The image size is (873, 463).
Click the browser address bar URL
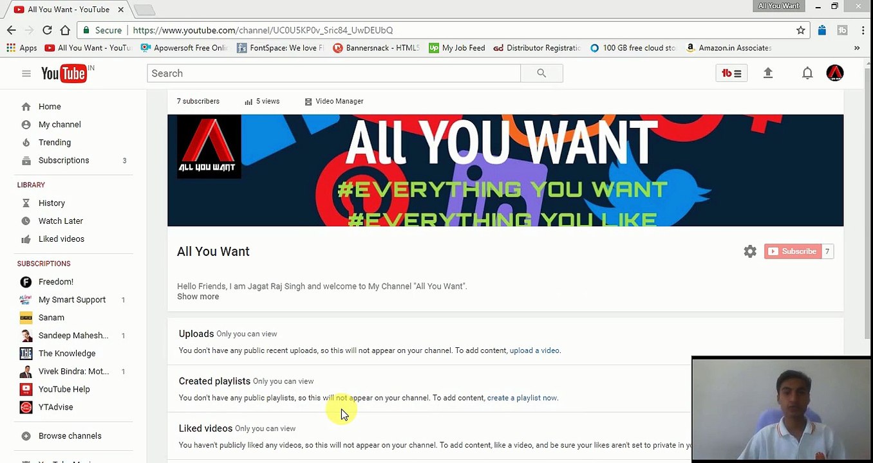[263, 30]
